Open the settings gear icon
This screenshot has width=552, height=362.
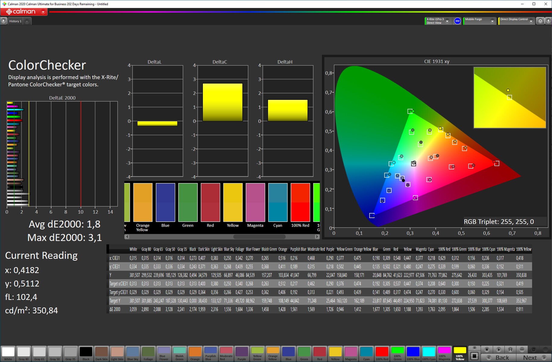tap(540, 21)
